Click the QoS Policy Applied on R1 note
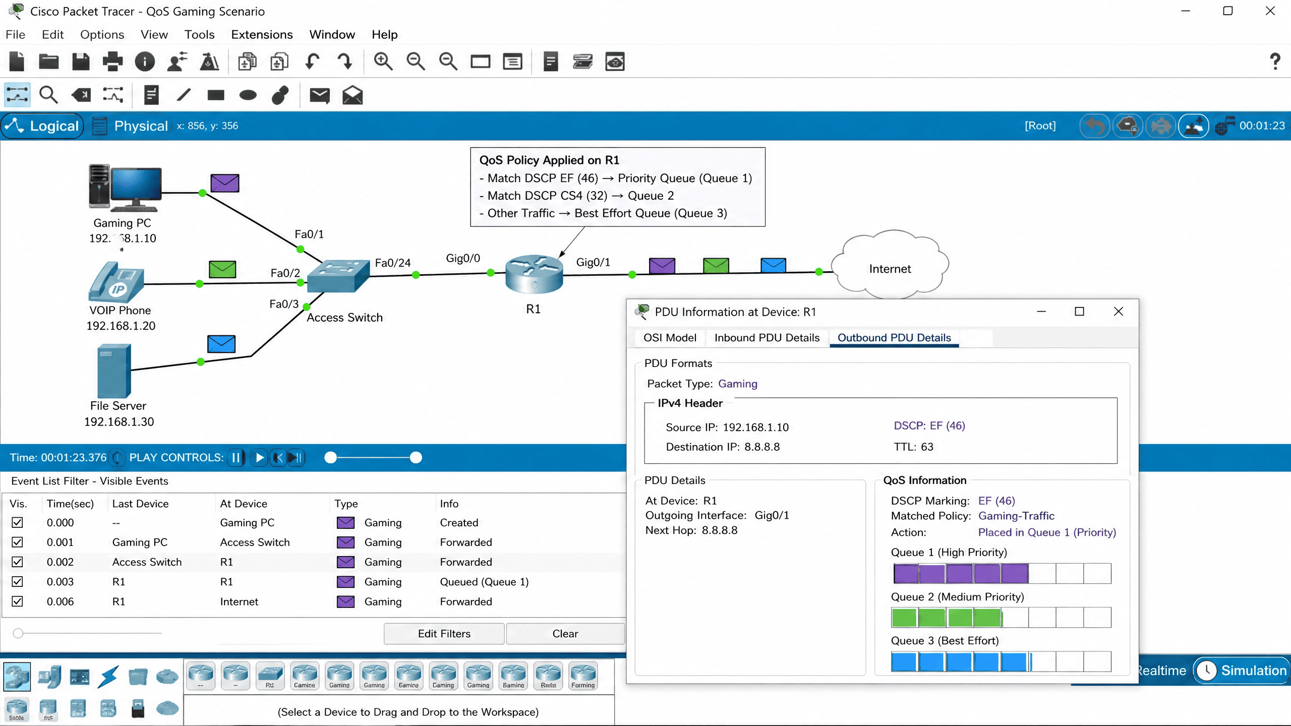This screenshot has height=726, width=1291. point(617,187)
